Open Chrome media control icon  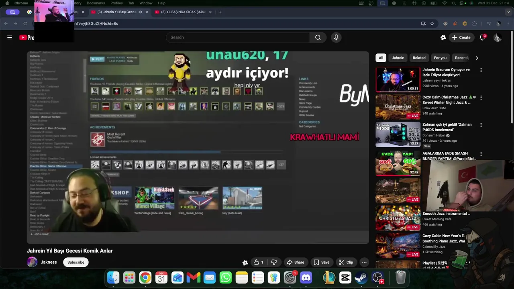tap(489, 24)
